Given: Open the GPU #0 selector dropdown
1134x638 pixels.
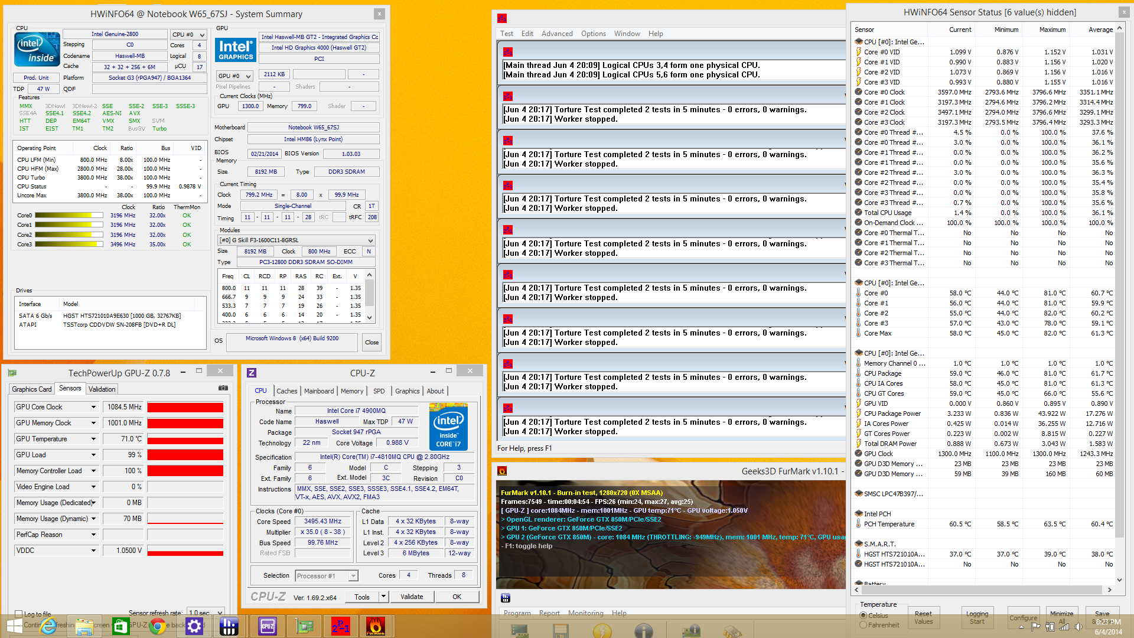Looking at the screenshot, I should pyautogui.click(x=235, y=76).
